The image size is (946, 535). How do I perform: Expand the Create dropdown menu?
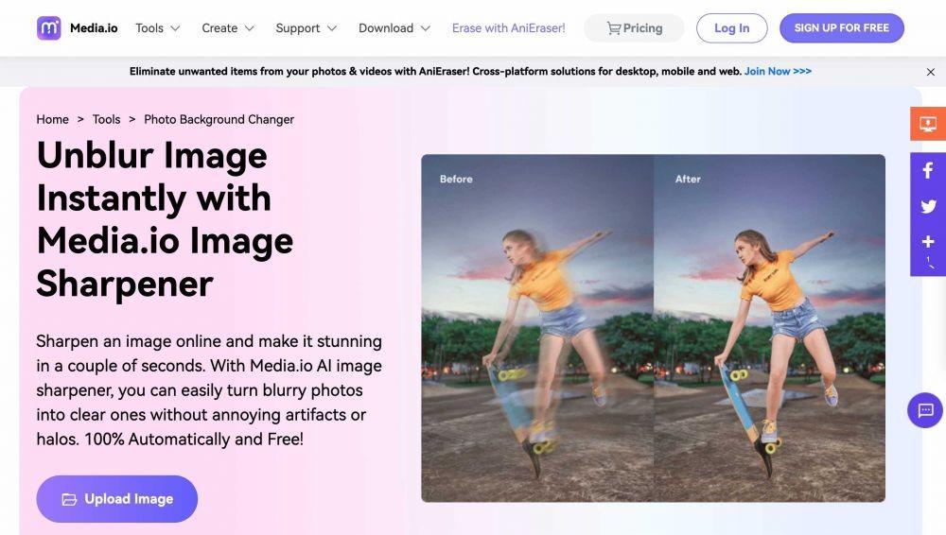(228, 28)
